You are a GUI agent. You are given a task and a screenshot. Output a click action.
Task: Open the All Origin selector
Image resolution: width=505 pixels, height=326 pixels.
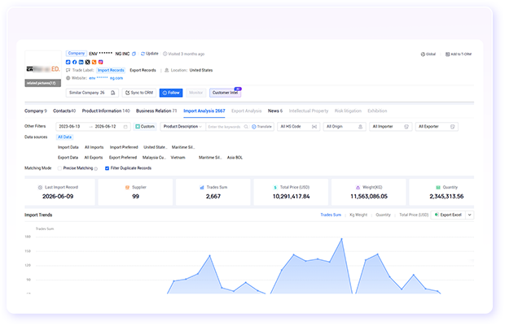tap(345, 127)
